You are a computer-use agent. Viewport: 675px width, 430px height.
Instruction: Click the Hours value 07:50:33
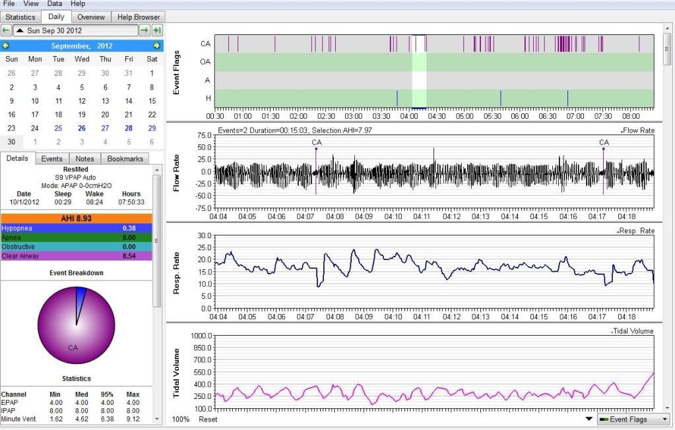pyautogui.click(x=131, y=202)
